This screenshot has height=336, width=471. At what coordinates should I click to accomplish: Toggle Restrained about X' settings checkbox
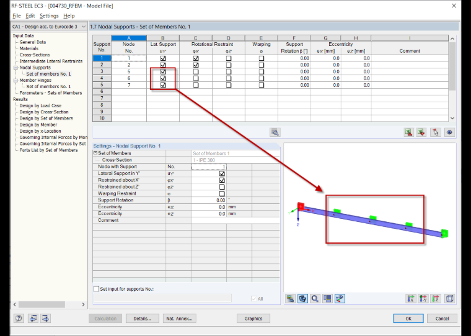[x=222, y=180]
